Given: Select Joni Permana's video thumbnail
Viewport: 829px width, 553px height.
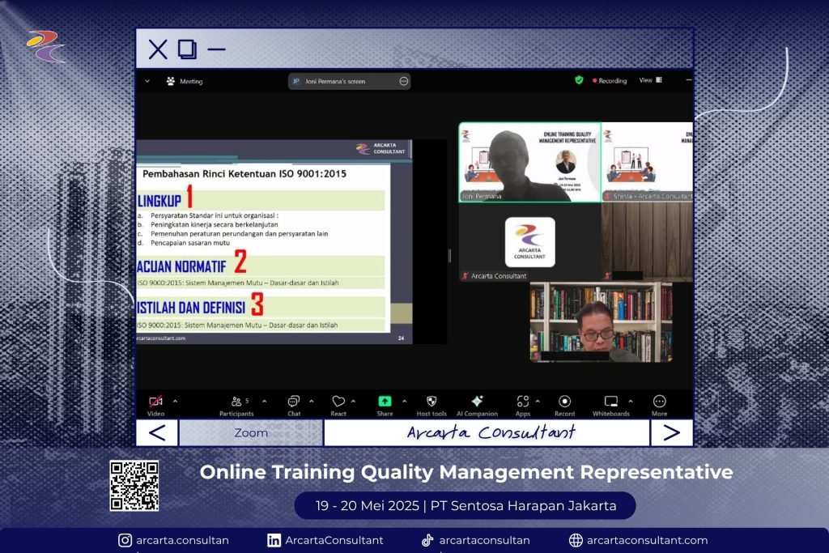Looking at the screenshot, I should [x=529, y=162].
